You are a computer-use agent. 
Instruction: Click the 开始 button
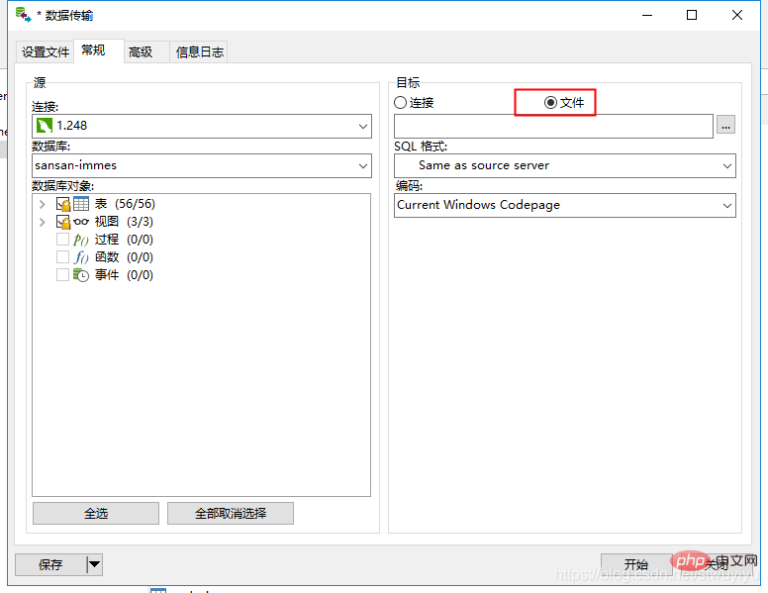point(636,564)
